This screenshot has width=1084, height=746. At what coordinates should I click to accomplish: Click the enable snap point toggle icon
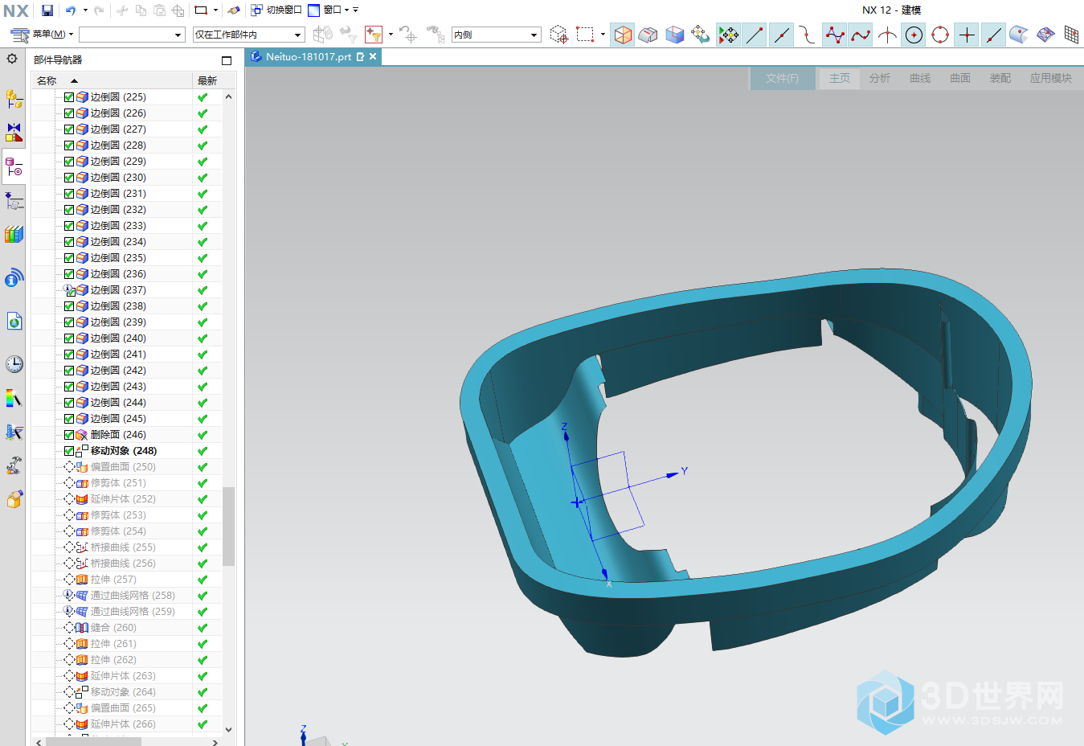[x=728, y=35]
